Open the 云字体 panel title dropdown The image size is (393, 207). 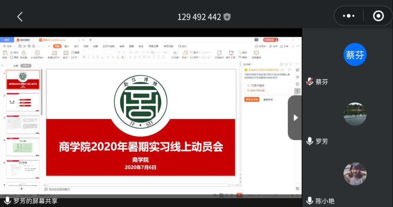(248, 64)
